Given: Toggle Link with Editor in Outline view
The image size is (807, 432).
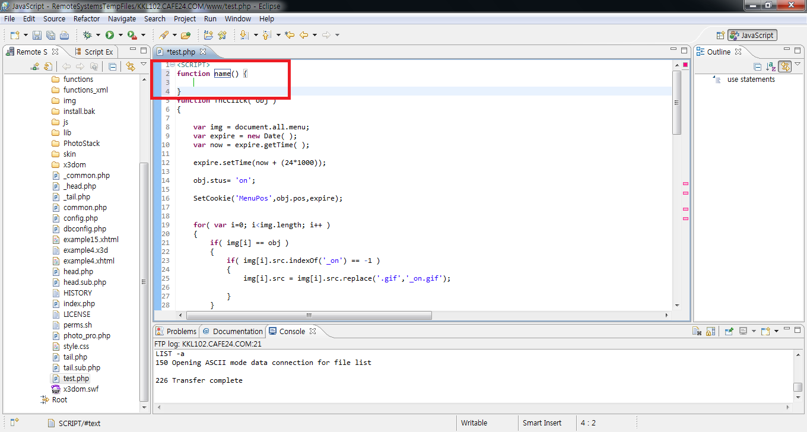Looking at the screenshot, I should [x=785, y=67].
